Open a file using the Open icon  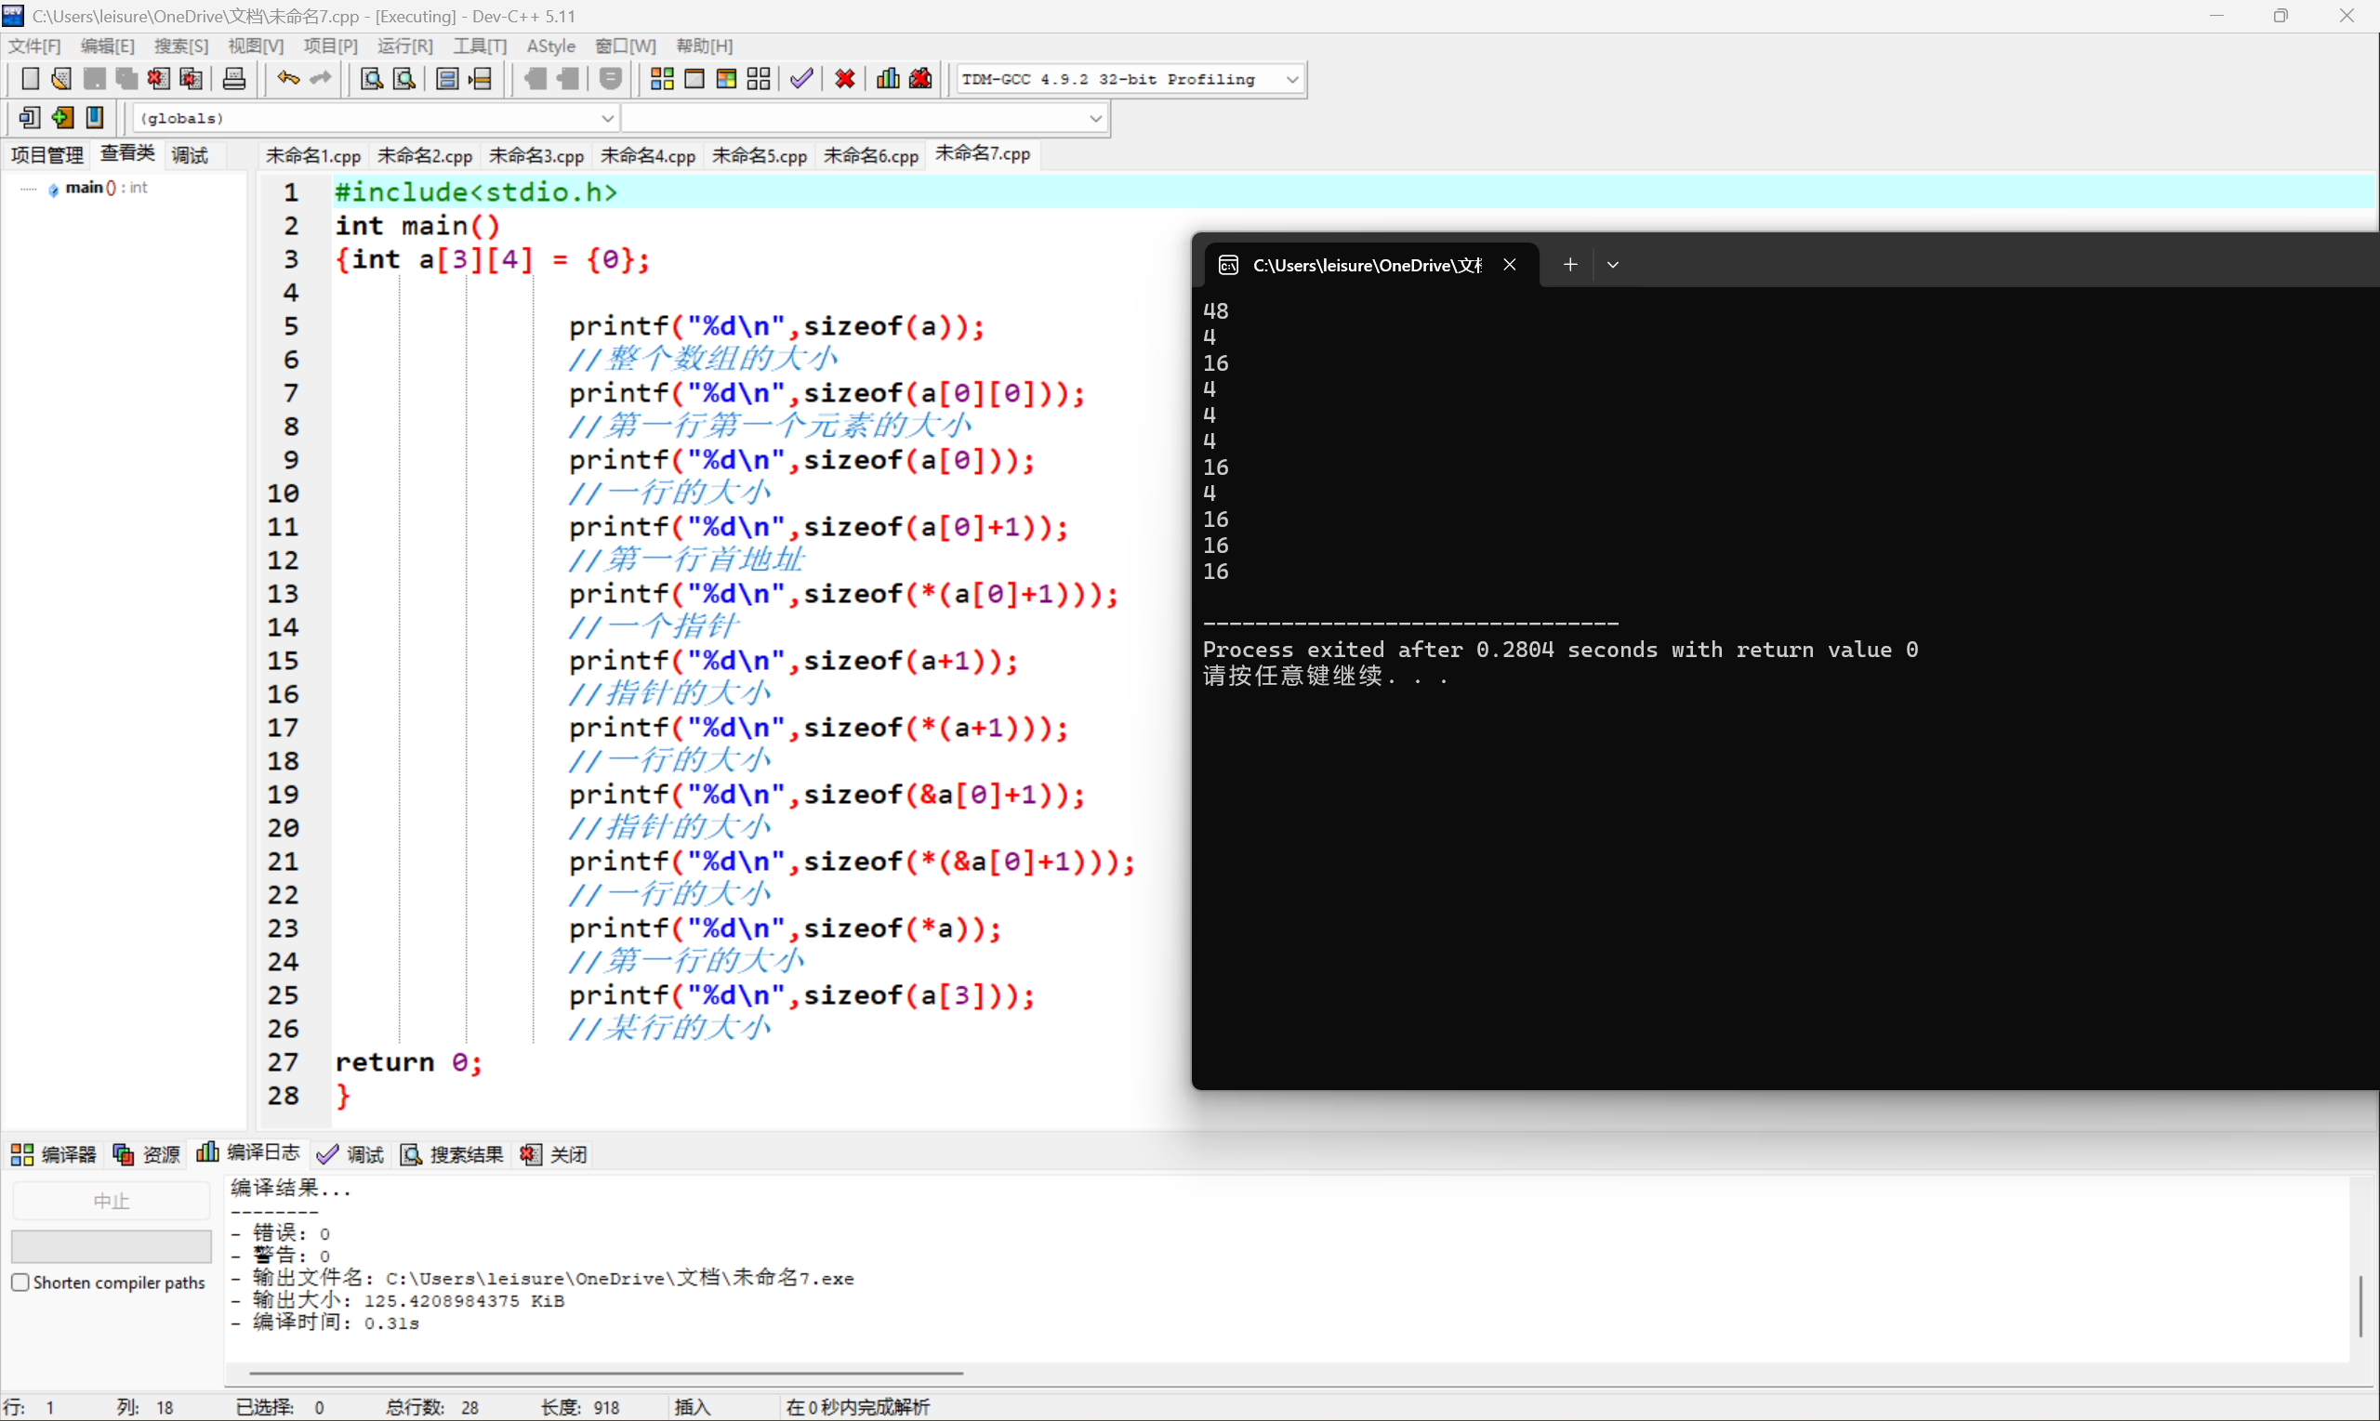(60, 78)
